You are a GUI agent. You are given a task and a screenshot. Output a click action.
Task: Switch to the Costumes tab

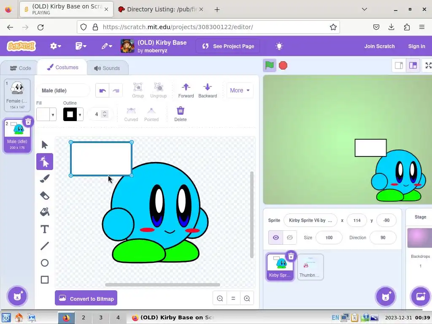[x=62, y=67]
